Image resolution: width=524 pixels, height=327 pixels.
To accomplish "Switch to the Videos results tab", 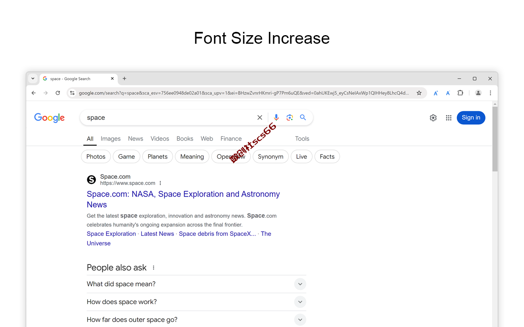I will [x=160, y=139].
